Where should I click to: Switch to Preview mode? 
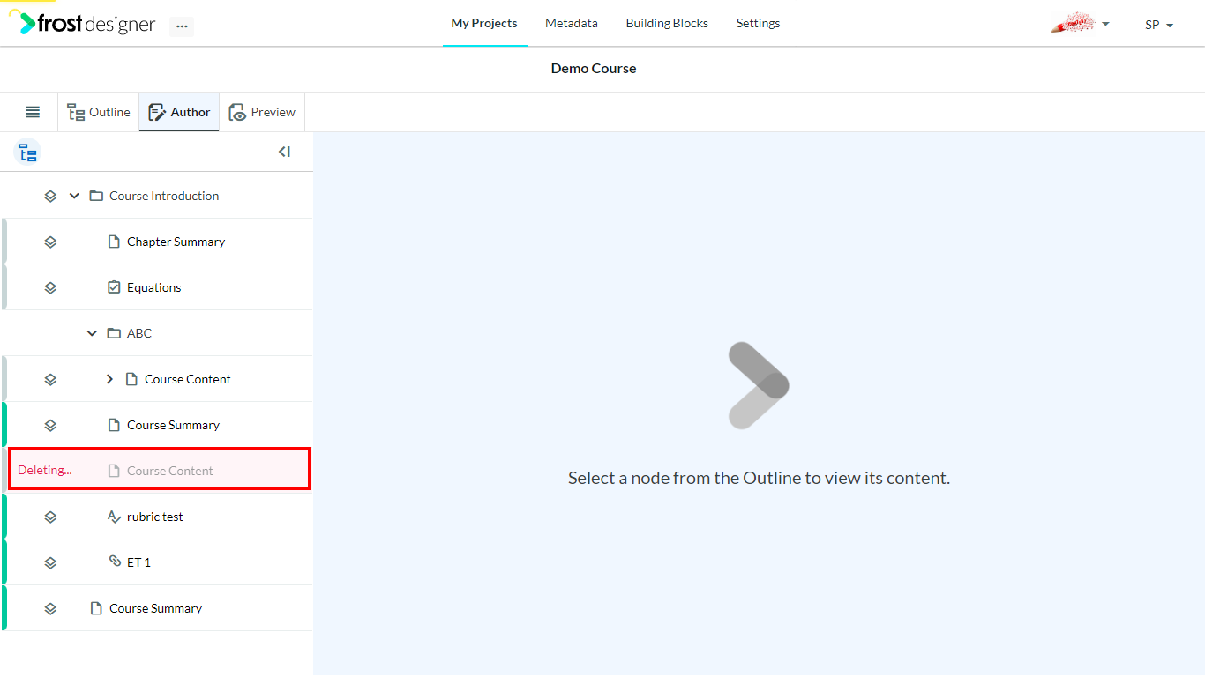[x=262, y=112]
